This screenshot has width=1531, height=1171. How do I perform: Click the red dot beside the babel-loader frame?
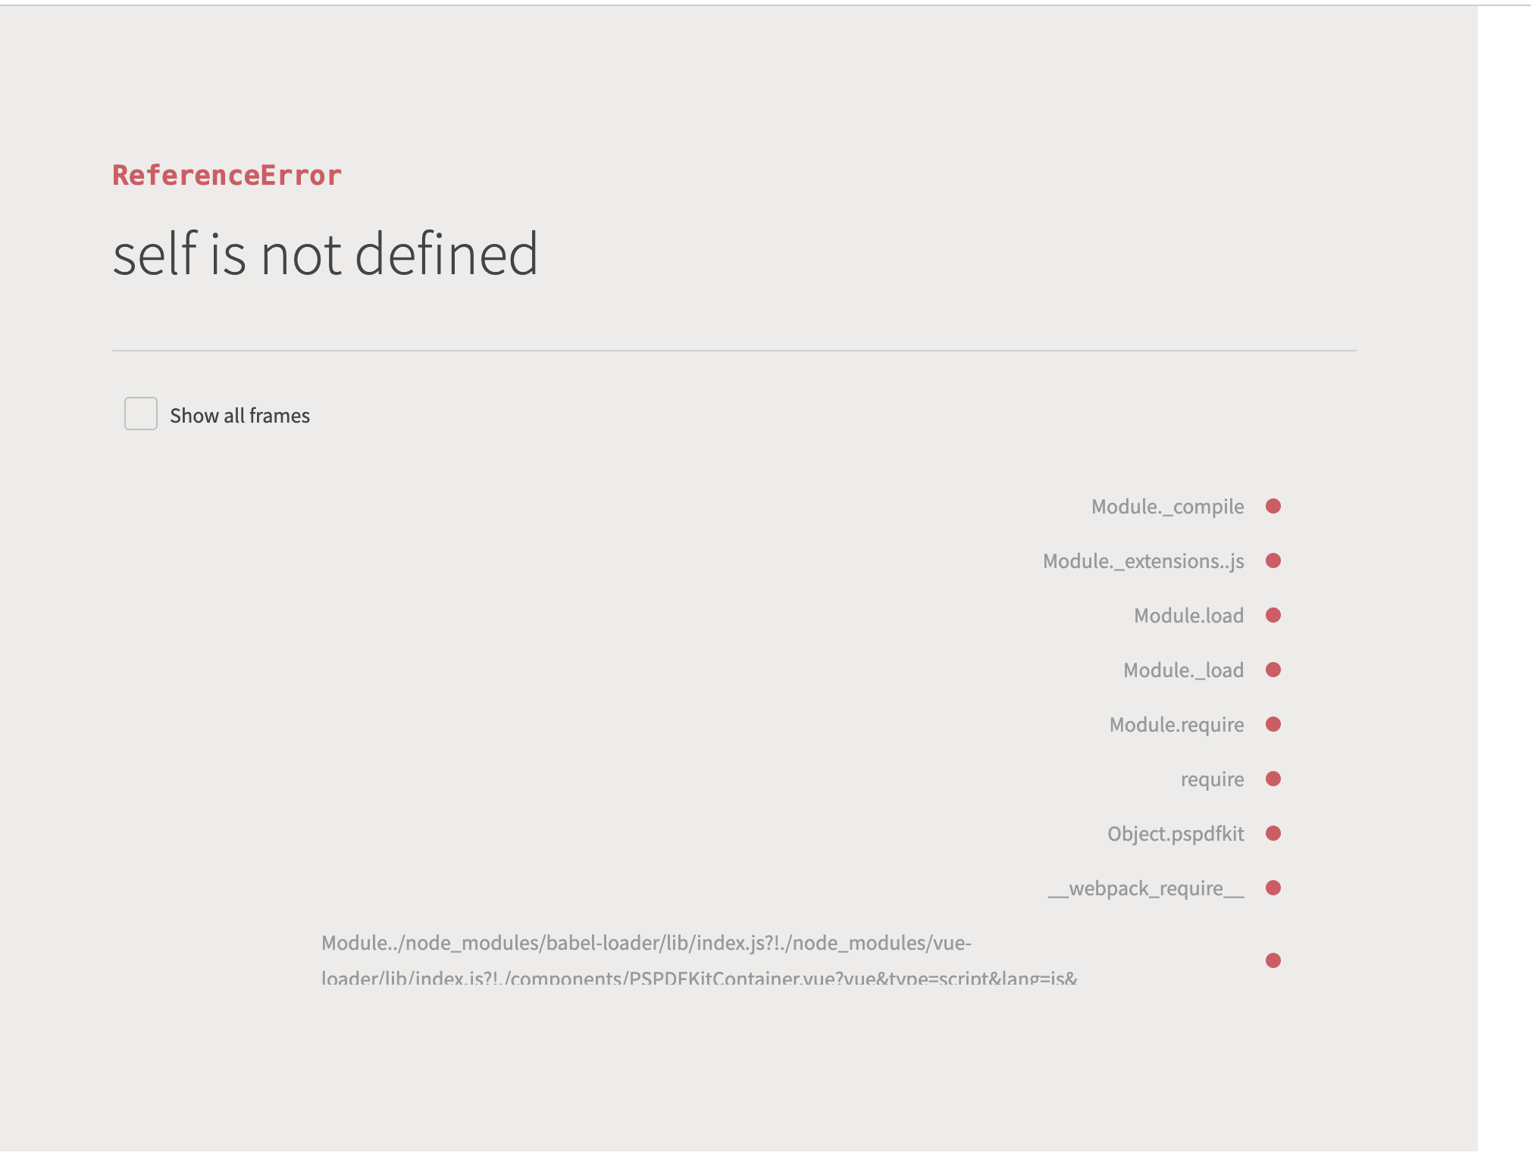pos(1273,960)
